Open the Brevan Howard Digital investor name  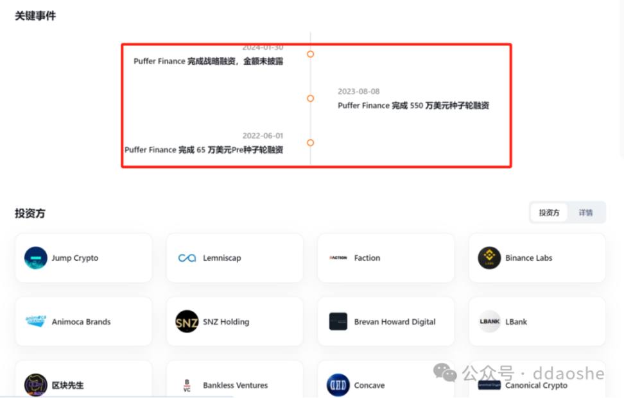point(395,322)
